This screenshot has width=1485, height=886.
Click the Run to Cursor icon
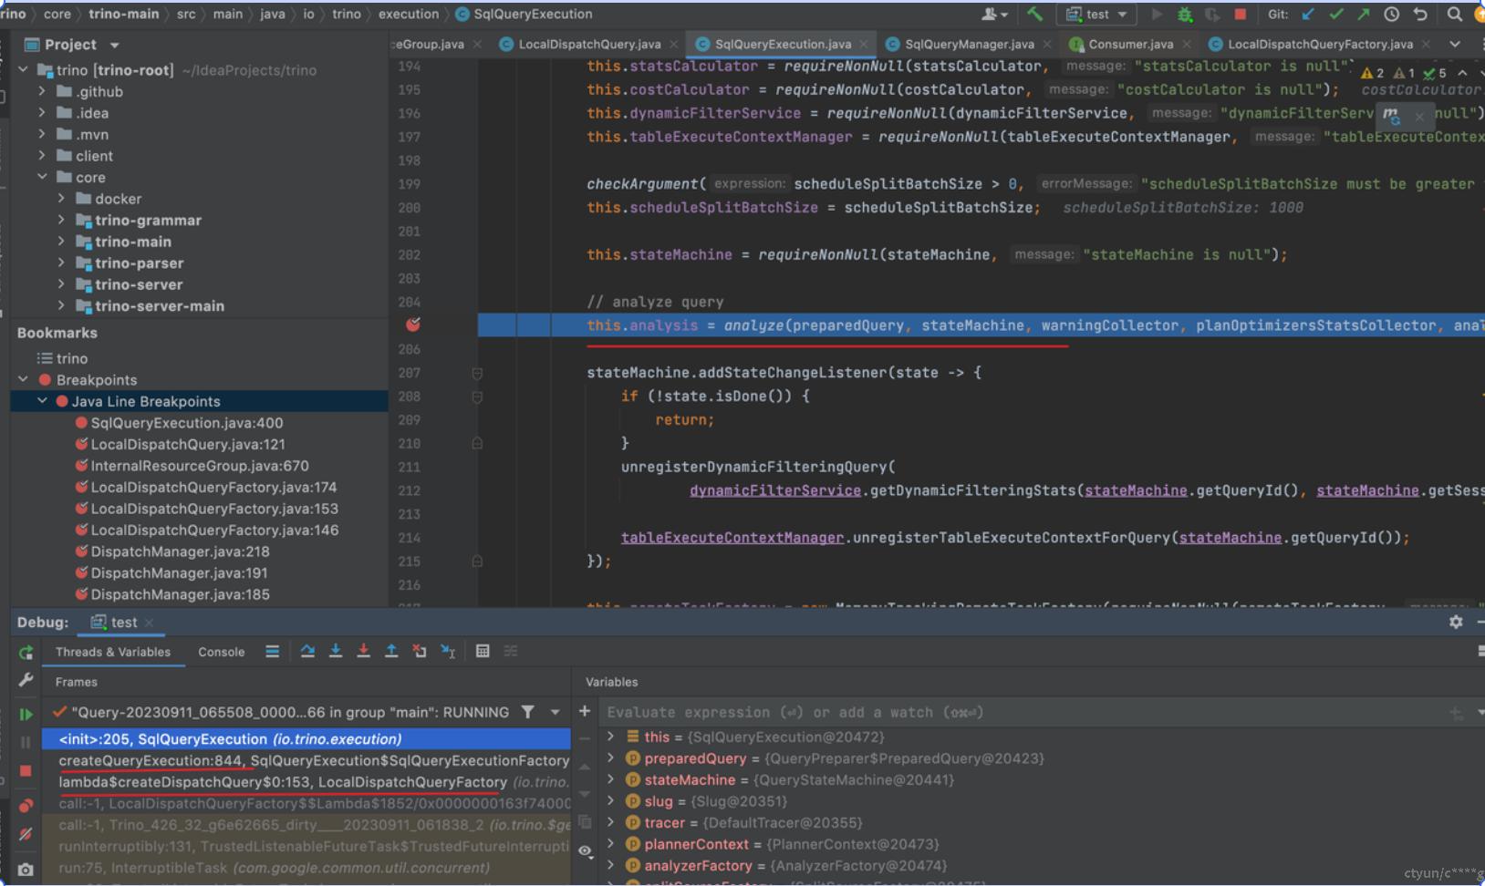click(448, 651)
